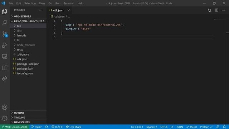The height and width of the screenshot is (129, 229).
Task: Place cursor on line 5 in editor
Action: [x=137, y=37]
